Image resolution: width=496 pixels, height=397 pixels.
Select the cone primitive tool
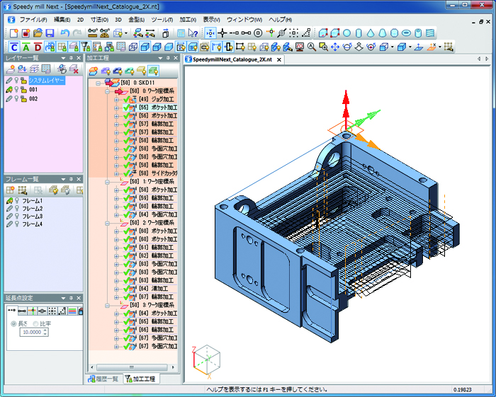tap(368, 33)
